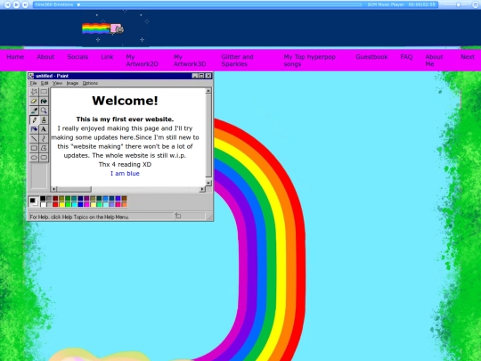
Task: Pick the bright red palette swatch
Action: (x=55, y=204)
